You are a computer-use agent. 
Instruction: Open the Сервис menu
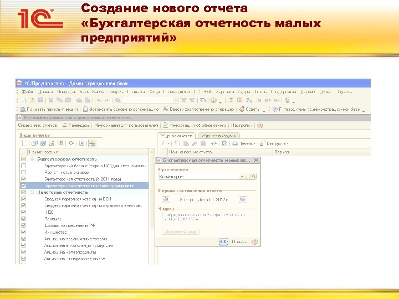pyautogui.click(x=308, y=92)
